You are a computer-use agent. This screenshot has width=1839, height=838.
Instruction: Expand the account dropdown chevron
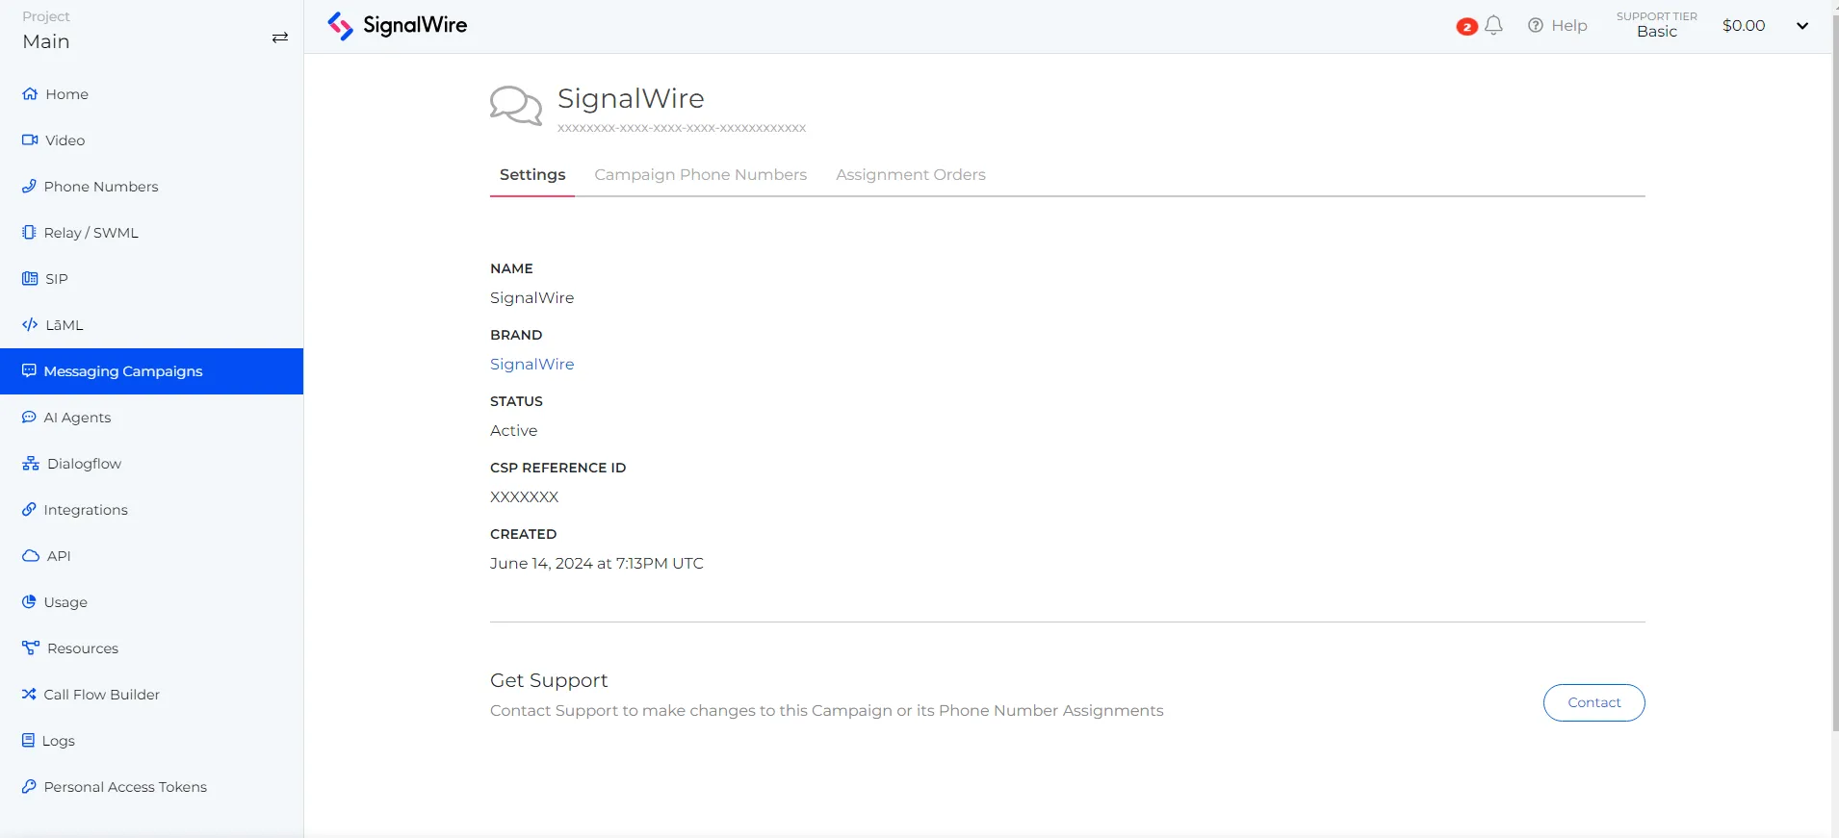tap(1802, 26)
